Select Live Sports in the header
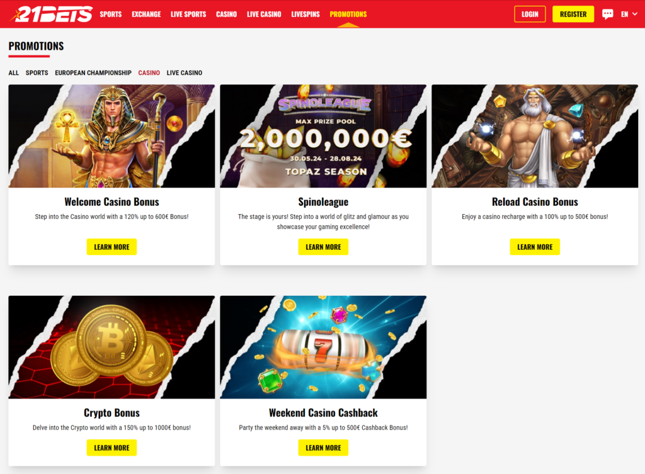Screen dimensions: 645x474 [x=188, y=14]
